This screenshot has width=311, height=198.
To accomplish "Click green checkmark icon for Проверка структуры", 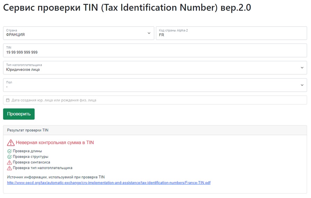I will pos(9,157).
